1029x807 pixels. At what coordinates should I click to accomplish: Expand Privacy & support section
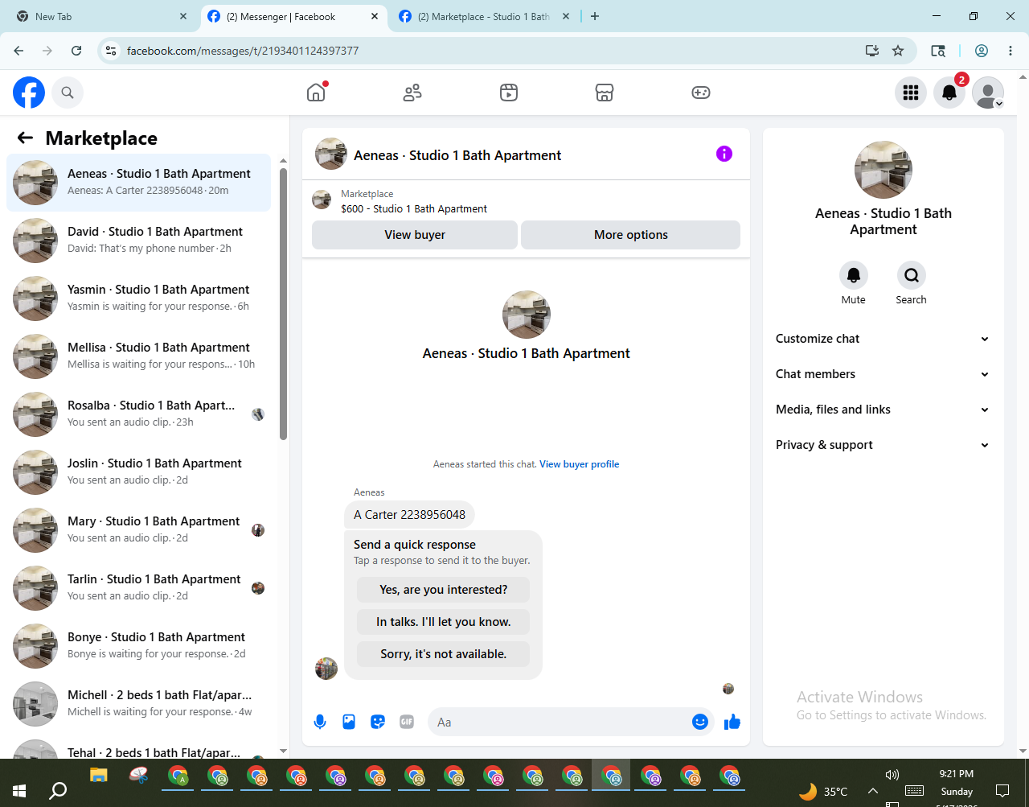883,445
